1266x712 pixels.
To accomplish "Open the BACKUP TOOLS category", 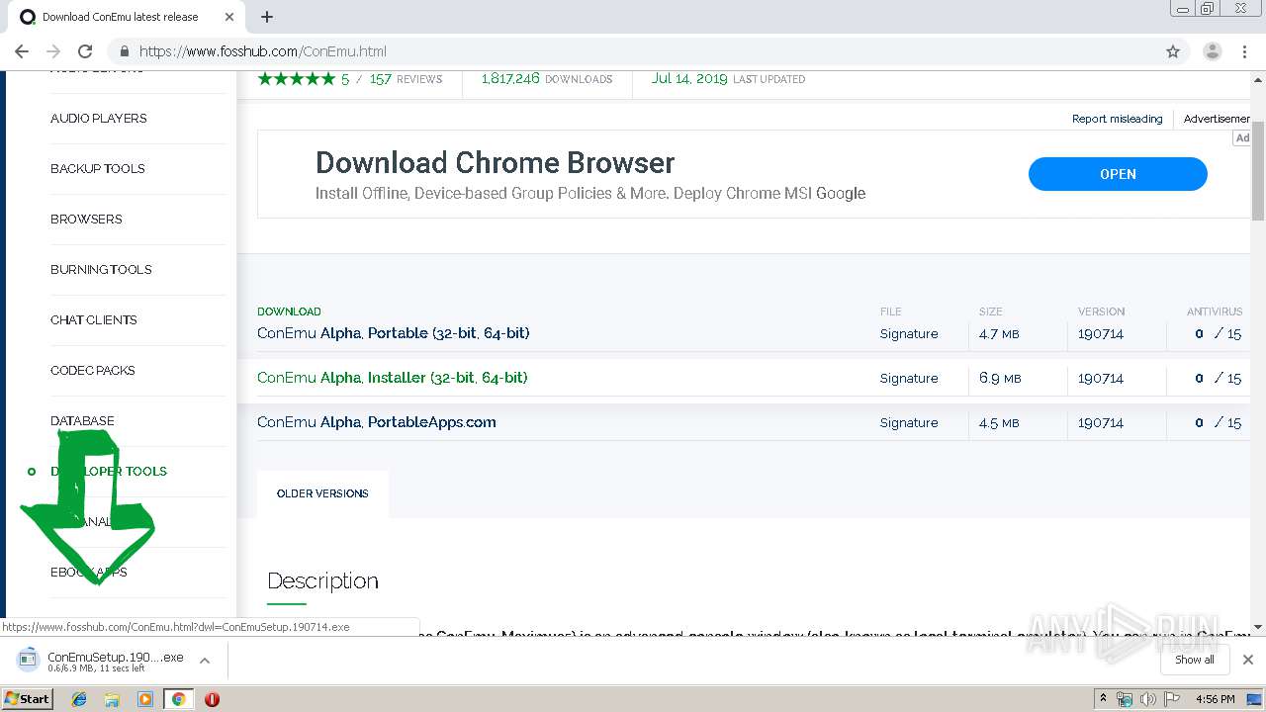I will coord(98,168).
